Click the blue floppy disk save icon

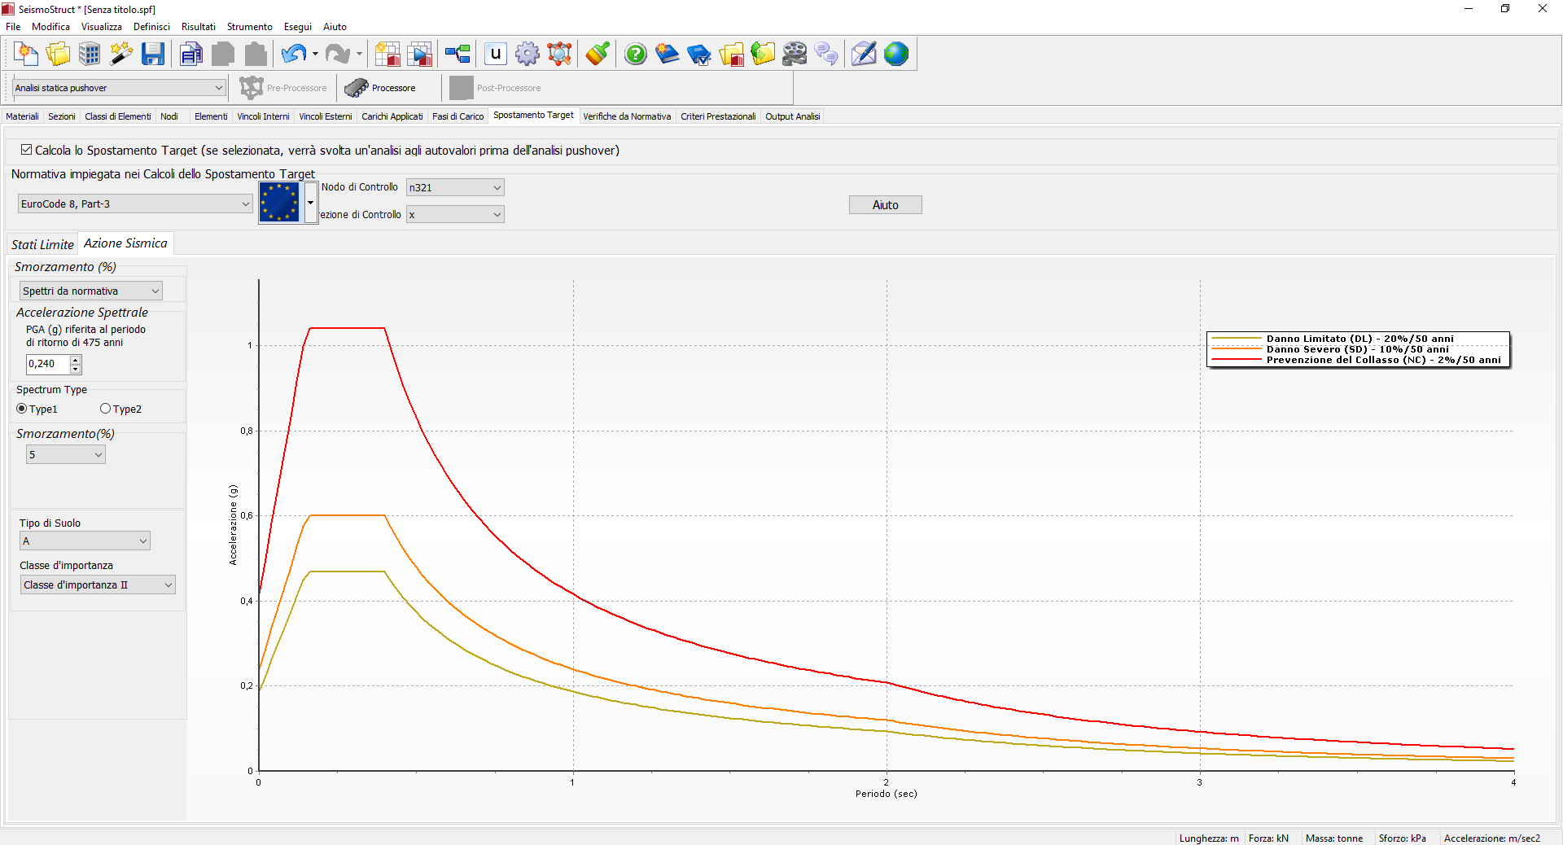(152, 55)
